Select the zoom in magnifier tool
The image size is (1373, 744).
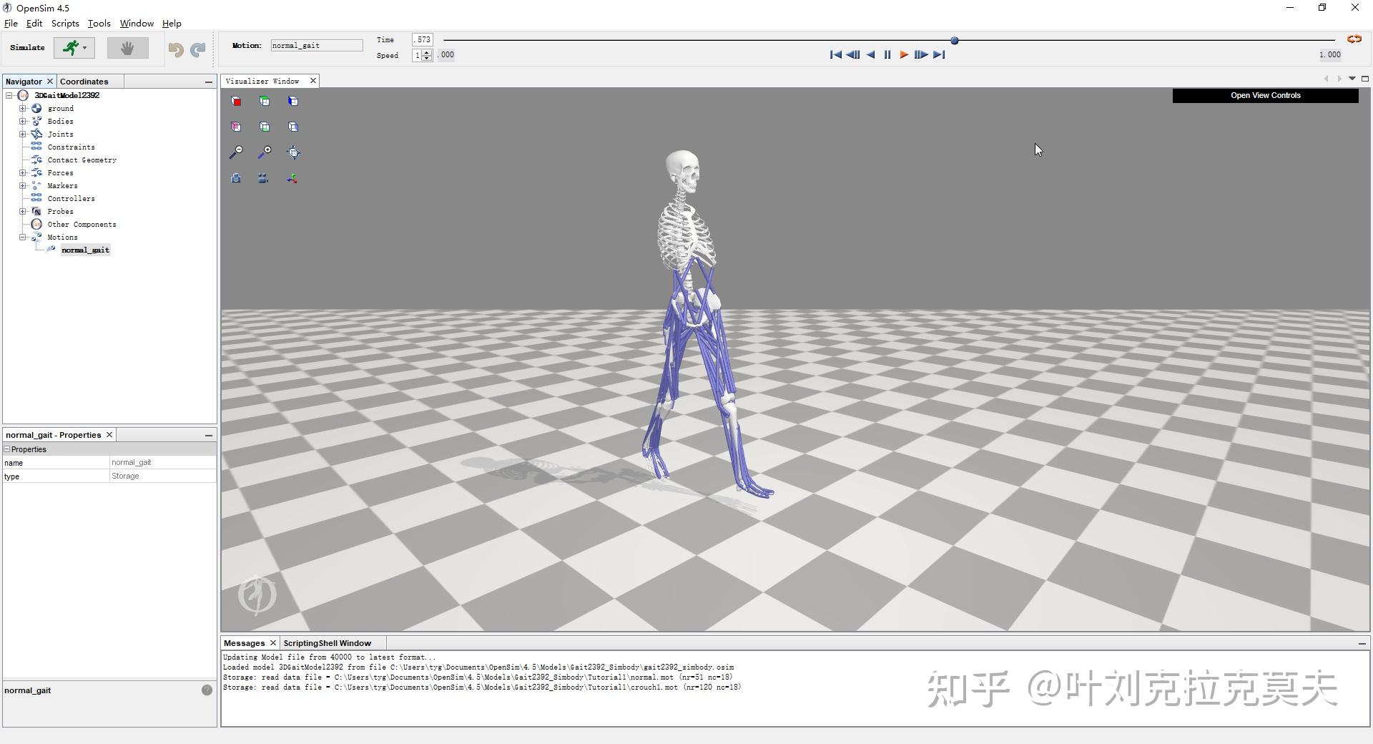265,152
